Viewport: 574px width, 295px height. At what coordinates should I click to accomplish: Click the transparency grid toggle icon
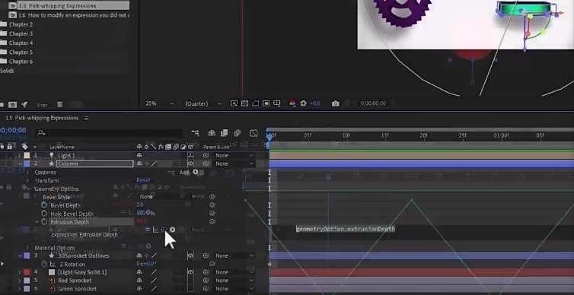coord(244,103)
